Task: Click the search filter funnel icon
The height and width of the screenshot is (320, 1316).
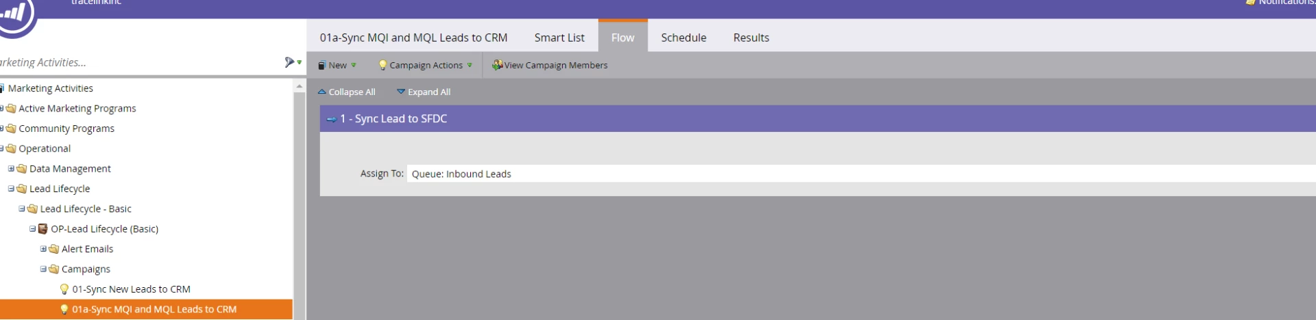Action: [290, 62]
